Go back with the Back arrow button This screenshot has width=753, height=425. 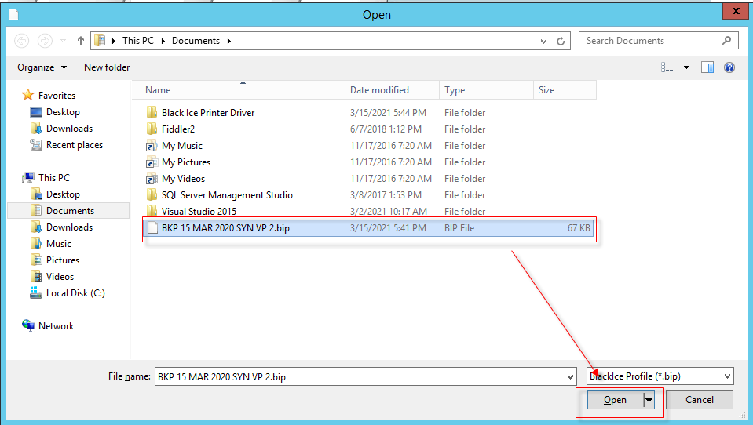22,41
